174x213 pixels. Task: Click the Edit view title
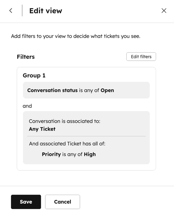pyautogui.click(x=45, y=10)
